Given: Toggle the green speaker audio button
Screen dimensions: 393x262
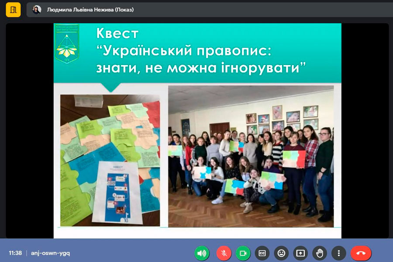Looking at the screenshot, I should click(202, 253).
